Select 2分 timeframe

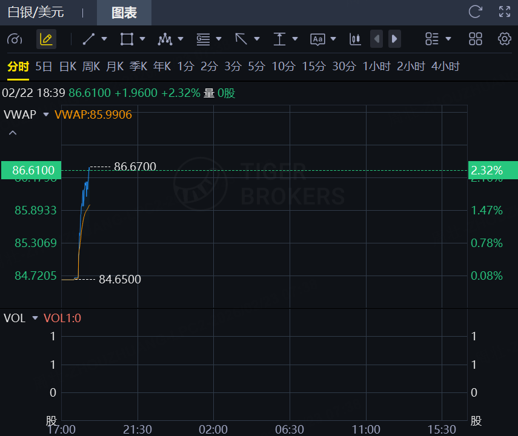tap(209, 67)
